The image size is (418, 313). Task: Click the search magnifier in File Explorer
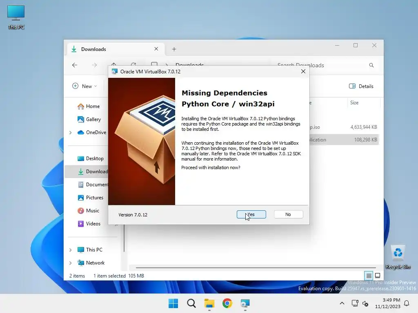[371, 65]
